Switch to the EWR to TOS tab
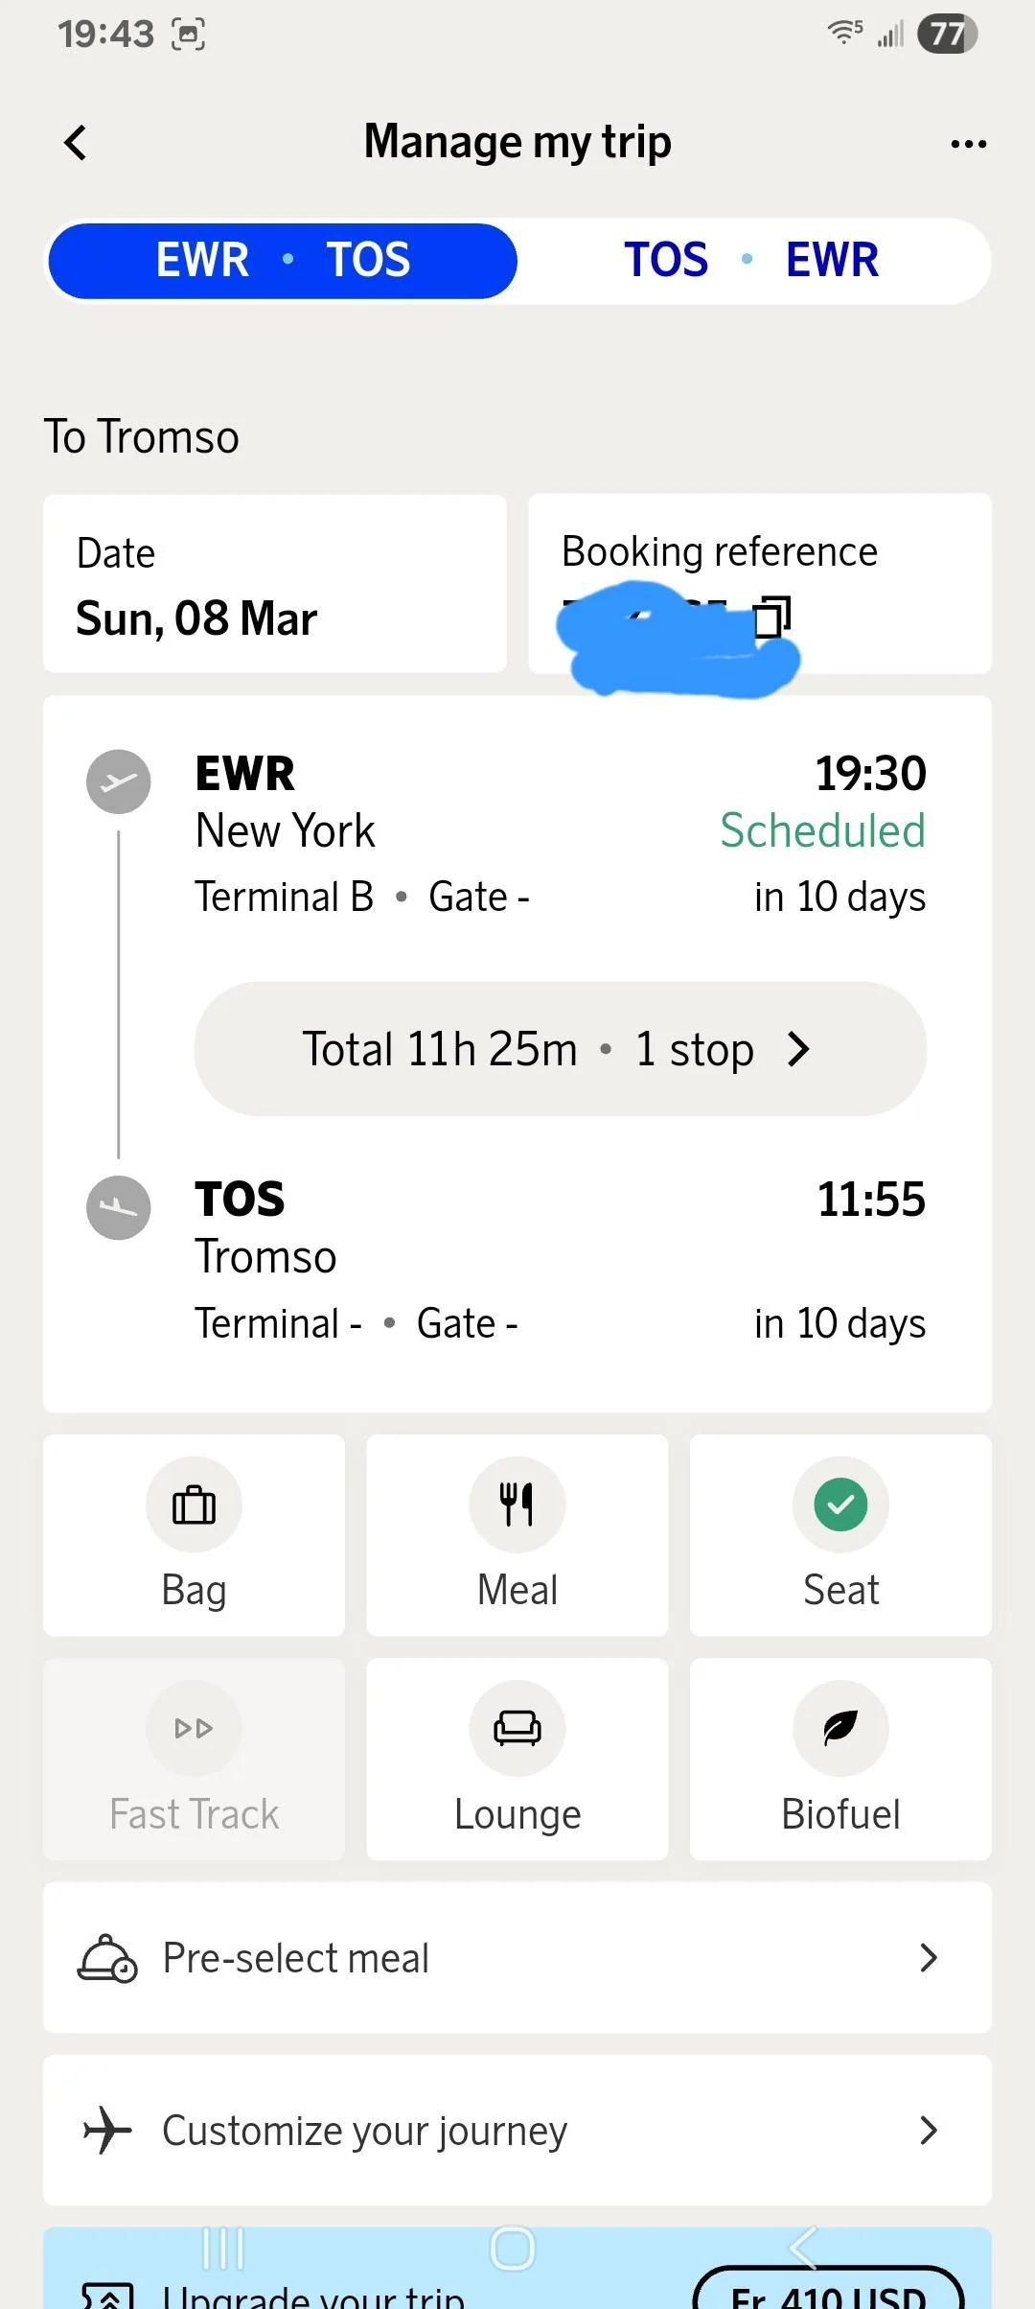This screenshot has width=1035, height=2309. [x=283, y=261]
